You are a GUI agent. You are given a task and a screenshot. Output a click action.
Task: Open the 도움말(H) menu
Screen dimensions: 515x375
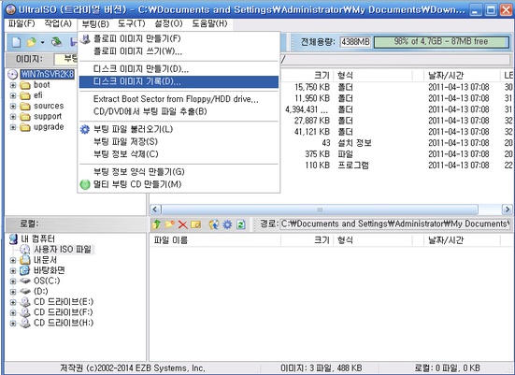pyautogui.click(x=209, y=23)
